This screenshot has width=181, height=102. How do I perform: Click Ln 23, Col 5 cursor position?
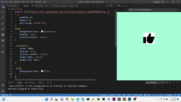click(x=104, y=95)
